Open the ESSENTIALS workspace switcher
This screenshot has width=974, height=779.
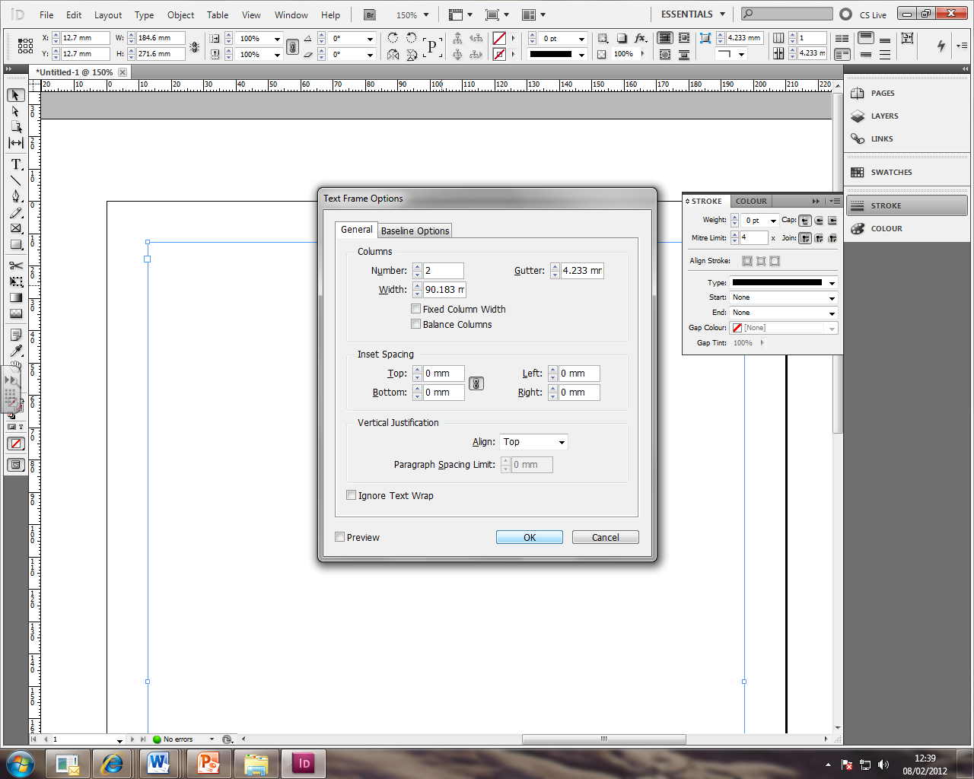(692, 14)
